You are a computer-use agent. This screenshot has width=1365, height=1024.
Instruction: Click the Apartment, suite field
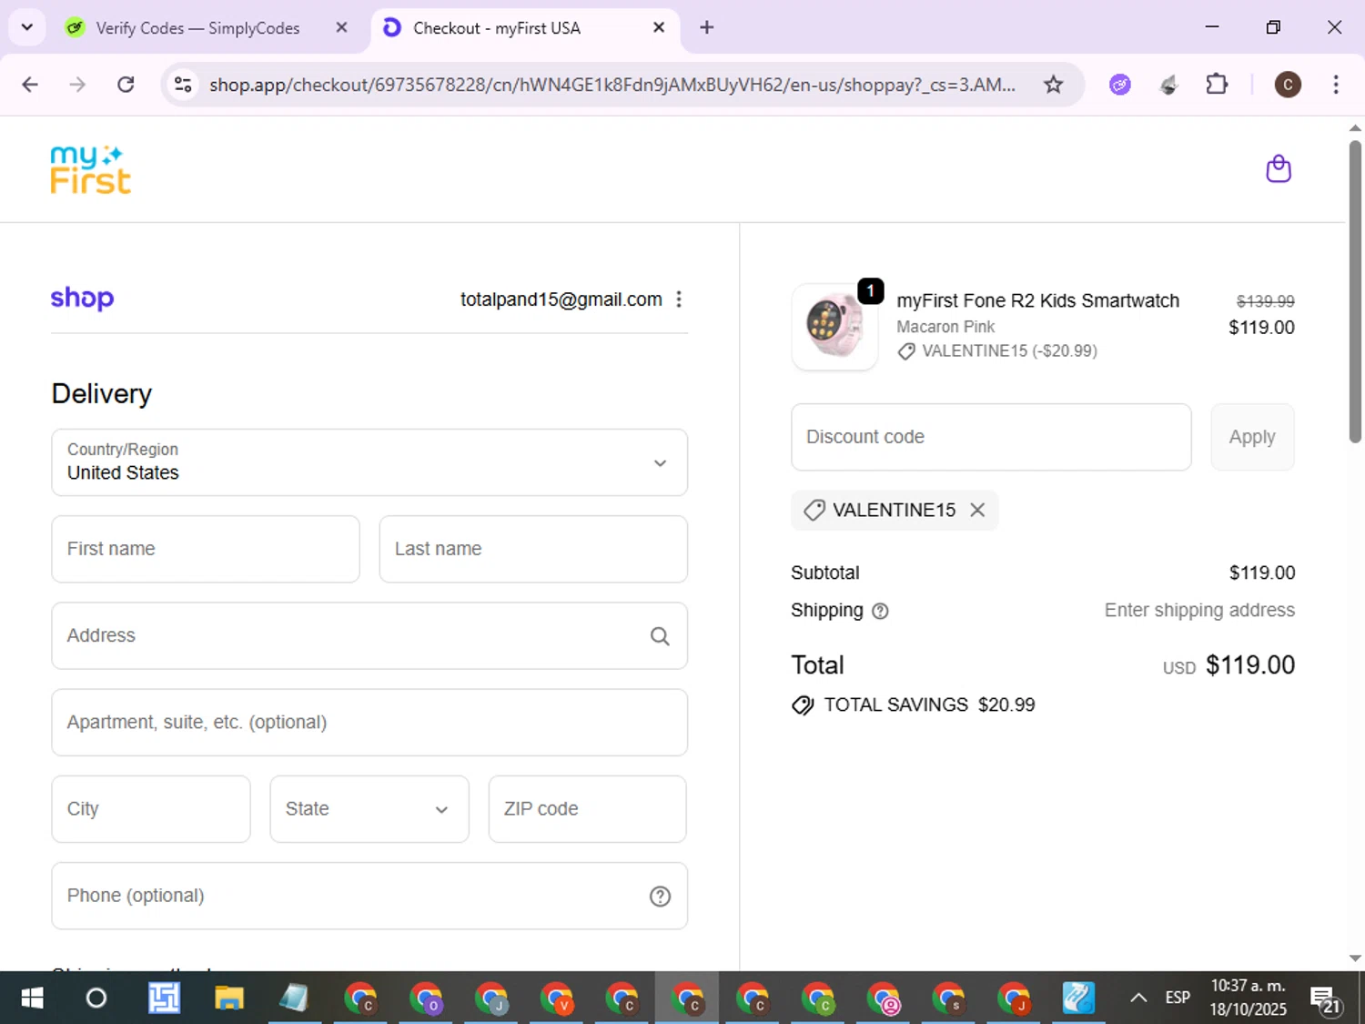pos(369,722)
